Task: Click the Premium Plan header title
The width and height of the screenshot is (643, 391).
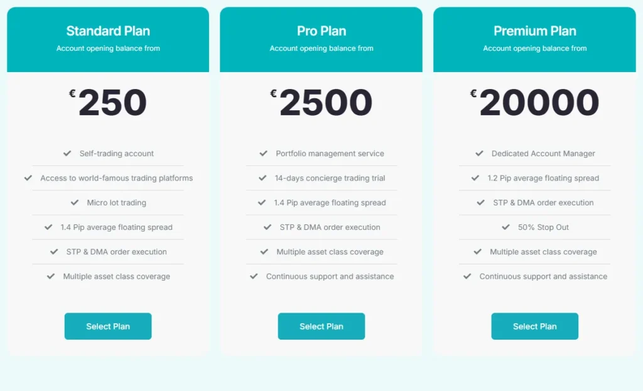Action: tap(535, 31)
